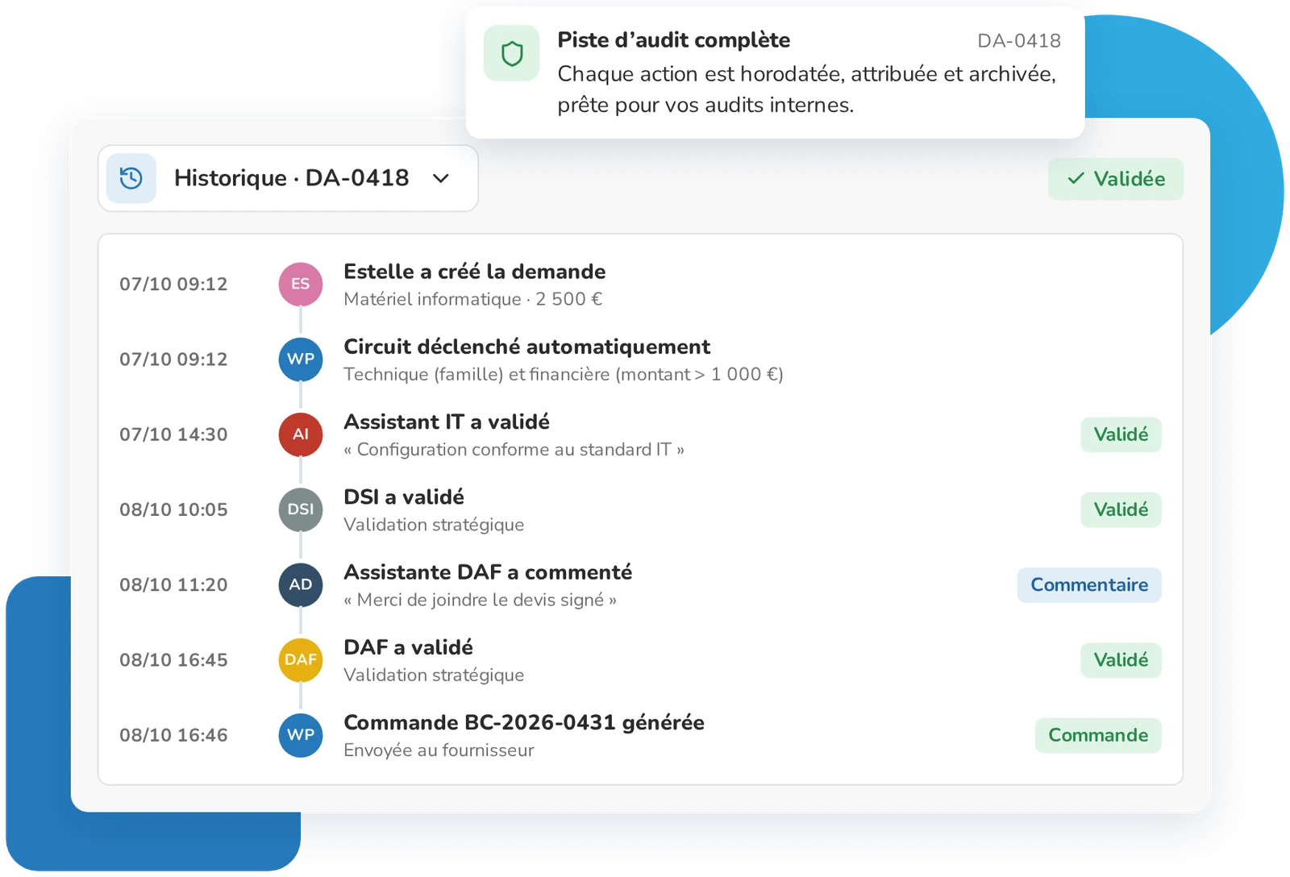The width and height of the screenshot is (1290, 877).
Task: Click the red AI avatar
Action: [x=301, y=434]
